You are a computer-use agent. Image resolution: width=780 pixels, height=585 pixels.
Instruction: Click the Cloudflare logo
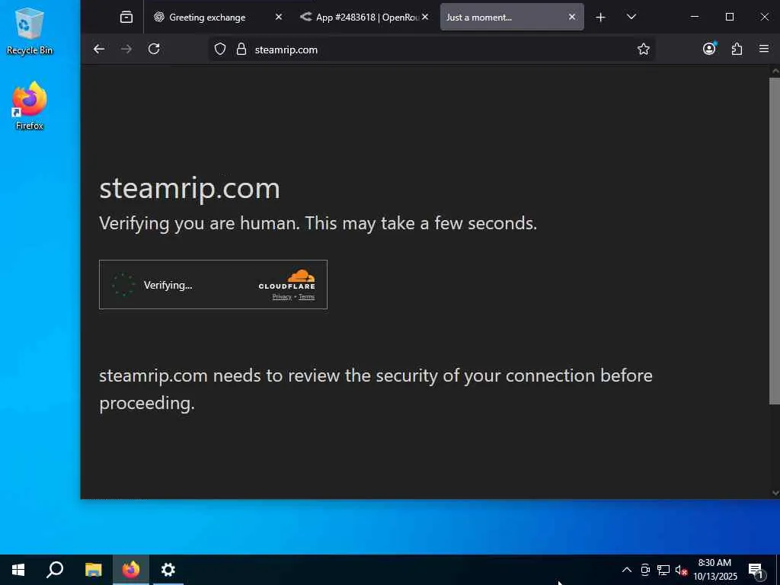[x=287, y=279]
